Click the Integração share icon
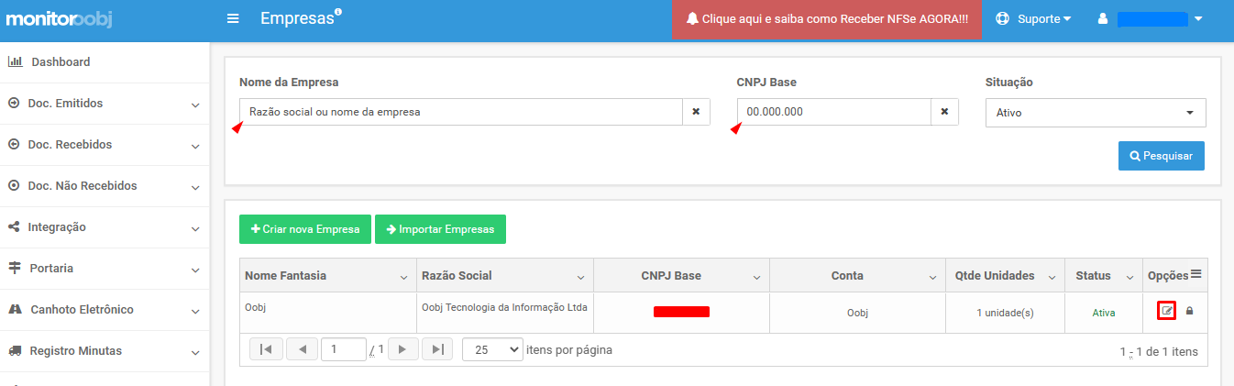The width and height of the screenshot is (1234, 386). (14, 227)
